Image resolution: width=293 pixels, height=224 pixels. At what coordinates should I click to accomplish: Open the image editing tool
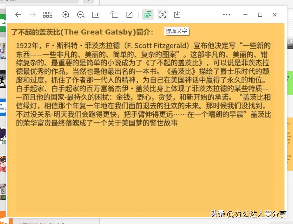tap(129, 14)
